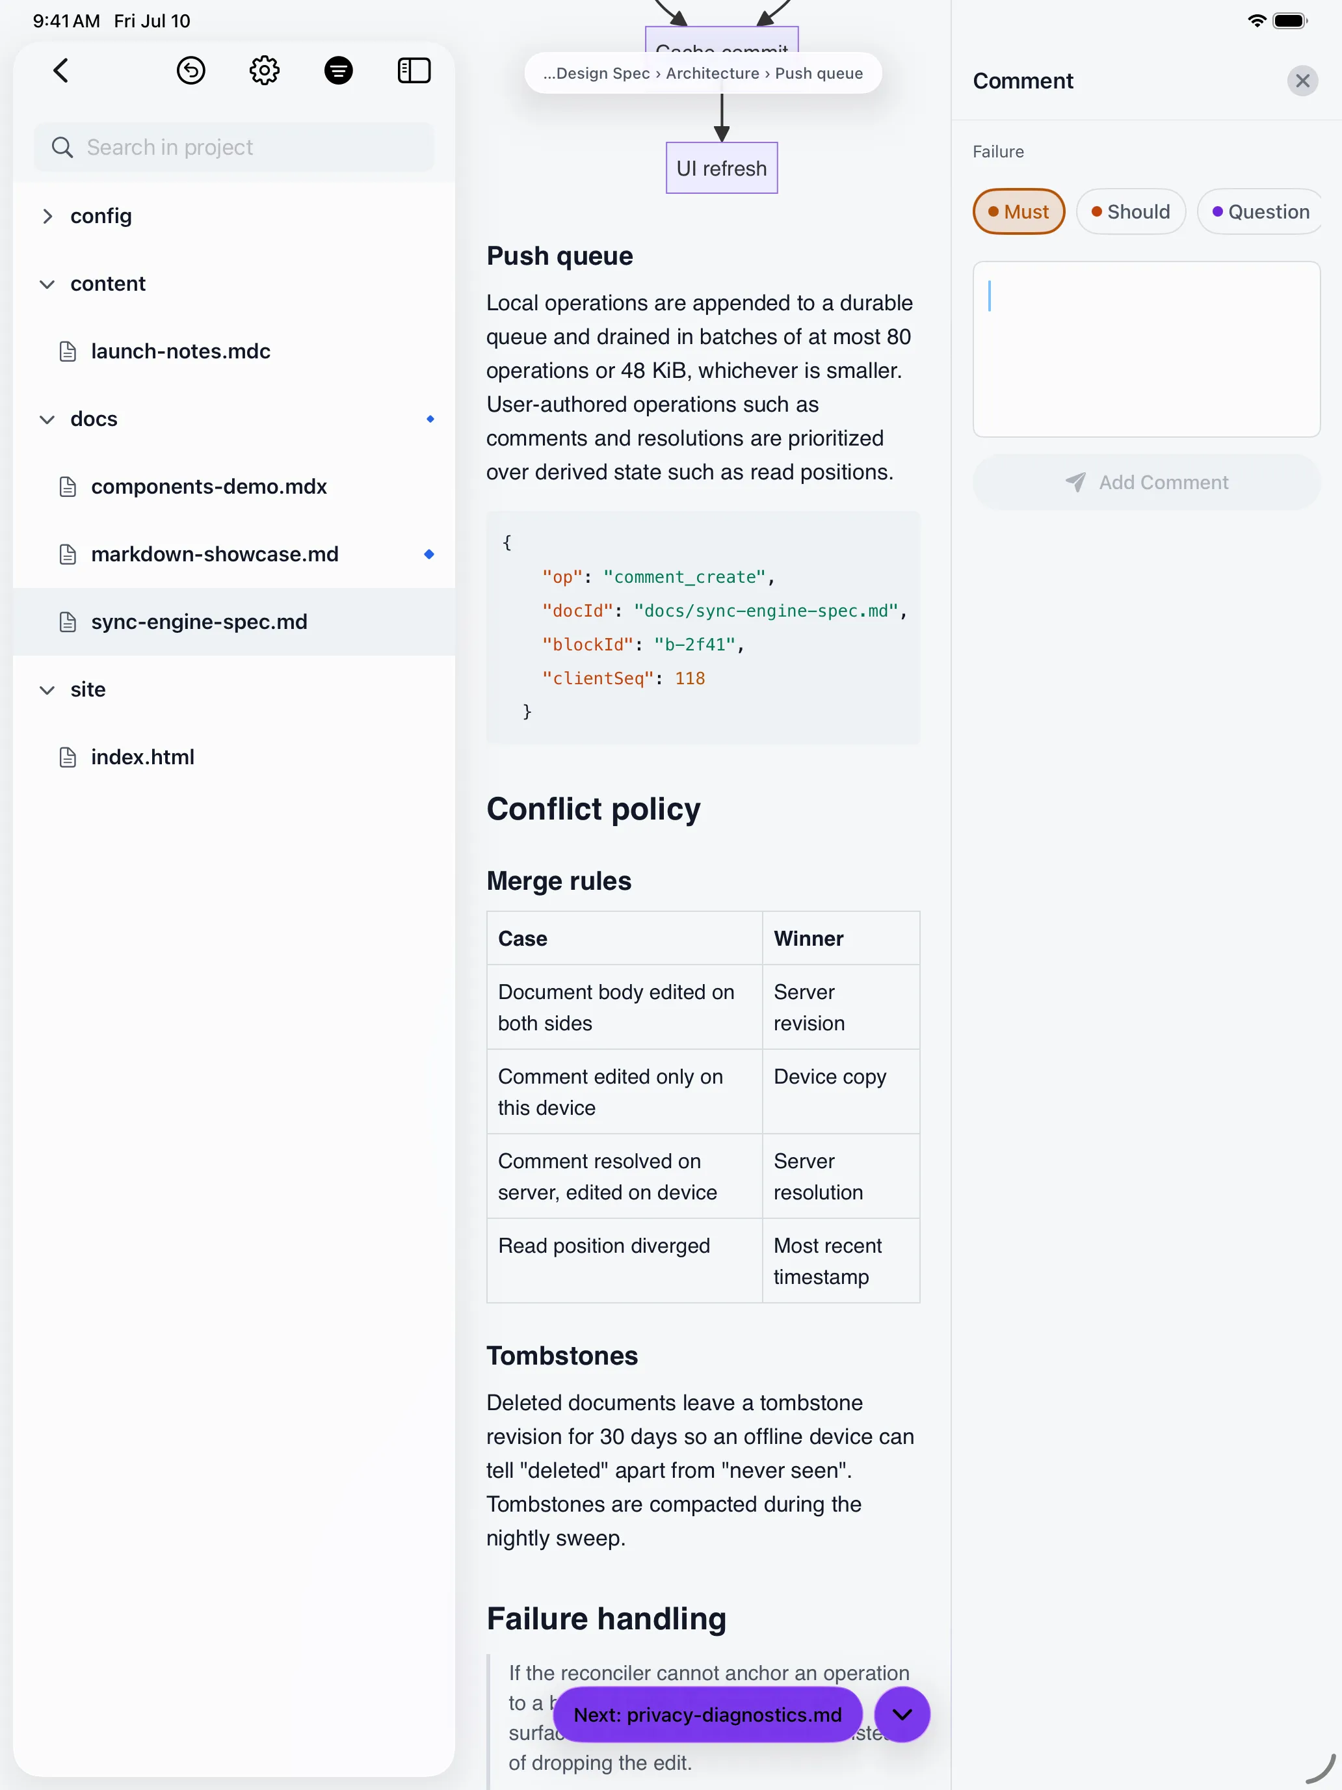
Task: Click Add Comment button
Action: pos(1146,482)
